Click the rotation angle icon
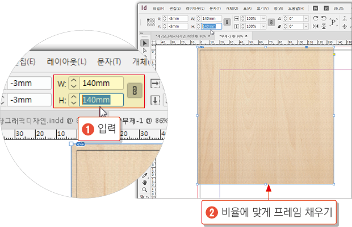 (x=279, y=18)
